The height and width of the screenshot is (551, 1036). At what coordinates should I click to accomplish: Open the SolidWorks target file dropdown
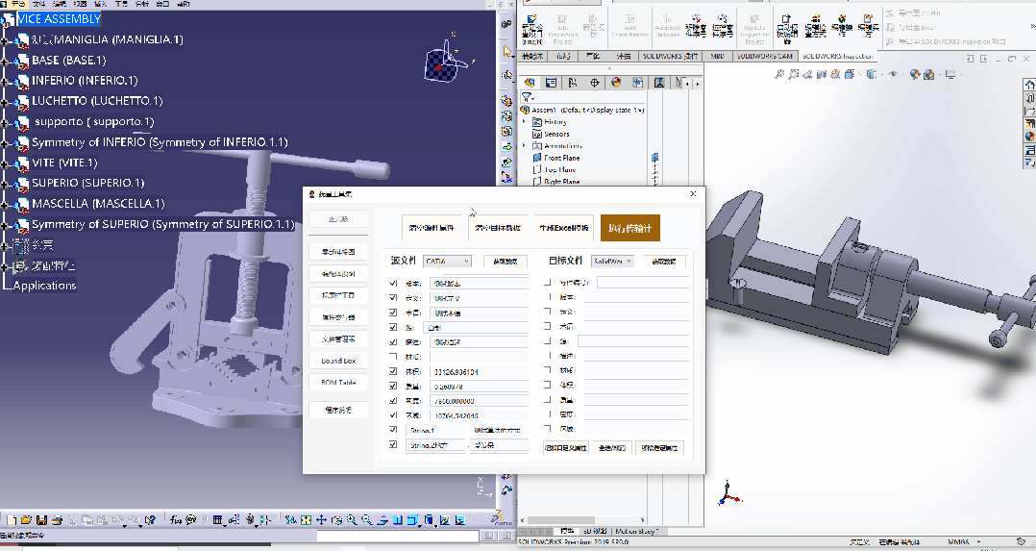[x=612, y=261]
